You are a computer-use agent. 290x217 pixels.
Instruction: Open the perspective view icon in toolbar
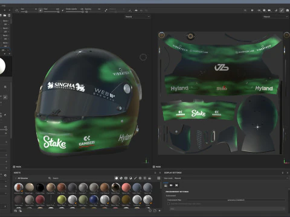coord(264,10)
